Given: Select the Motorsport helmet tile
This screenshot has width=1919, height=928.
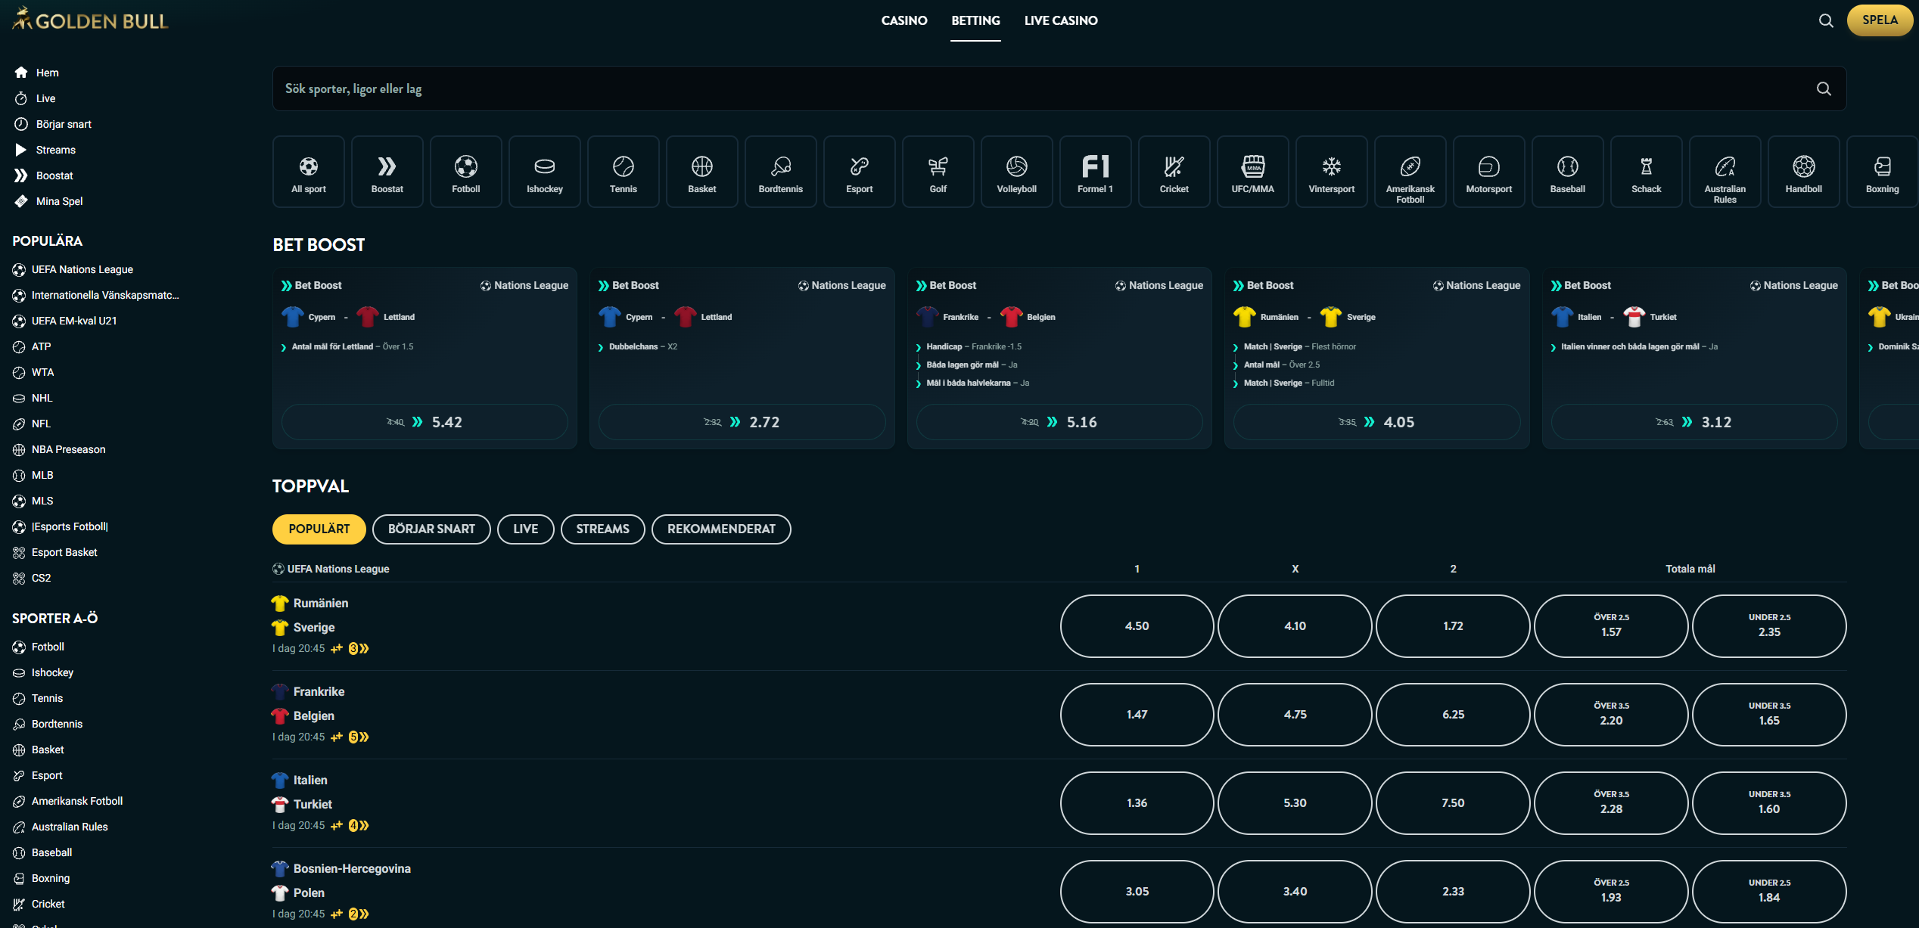Looking at the screenshot, I should pyautogui.click(x=1489, y=172).
